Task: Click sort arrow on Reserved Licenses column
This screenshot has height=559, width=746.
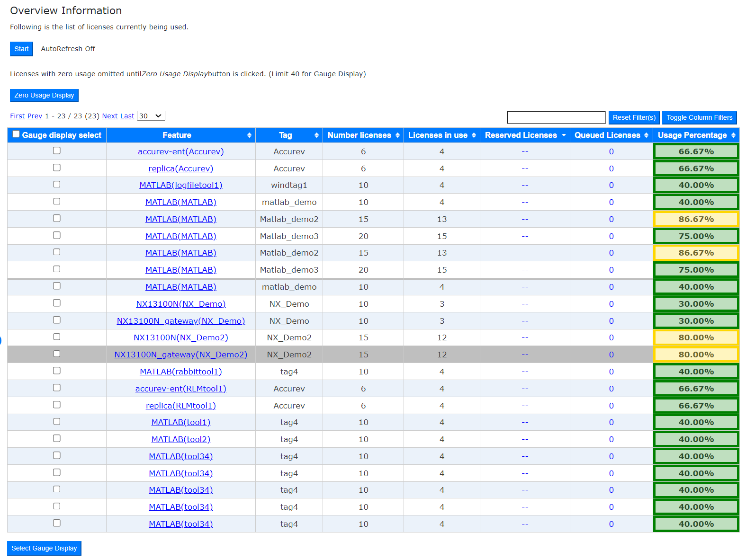Action: pyautogui.click(x=564, y=135)
